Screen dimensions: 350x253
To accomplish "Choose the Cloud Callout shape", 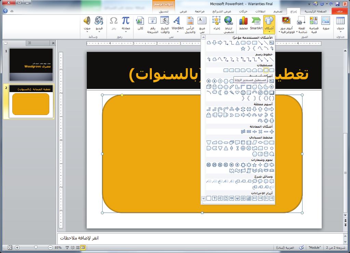I will tap(254, 181).
